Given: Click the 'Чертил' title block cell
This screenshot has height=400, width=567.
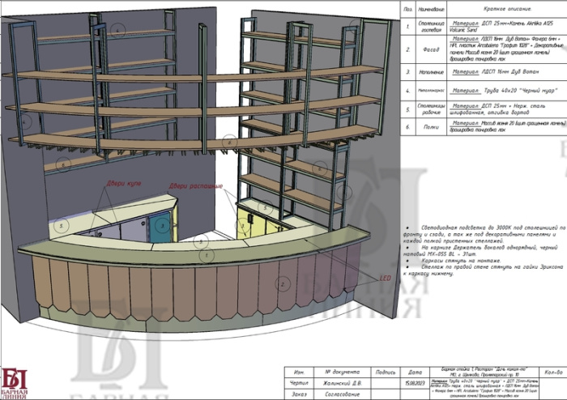Looking at the screenshot, I should (x=299, y=383).
